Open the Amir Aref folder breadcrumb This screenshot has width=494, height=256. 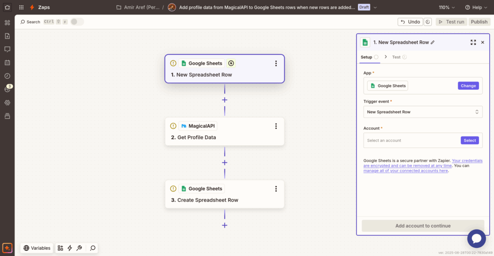(x=138, y=7)
